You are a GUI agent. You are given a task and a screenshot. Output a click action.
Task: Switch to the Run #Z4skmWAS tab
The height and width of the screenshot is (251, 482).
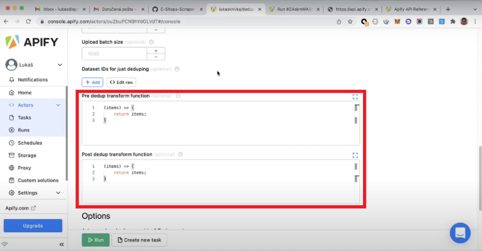coord(294,9)
